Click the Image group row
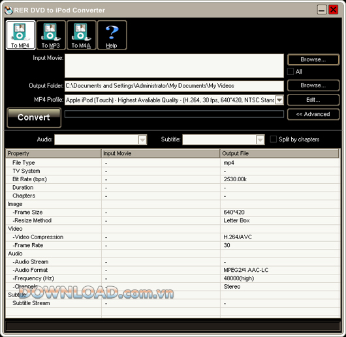The height and width of the screenshot is (337, 346). click(x=172, y=204)
